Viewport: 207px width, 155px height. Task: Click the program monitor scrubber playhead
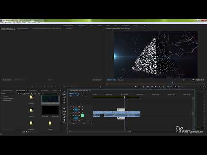[x=172, y=82]
